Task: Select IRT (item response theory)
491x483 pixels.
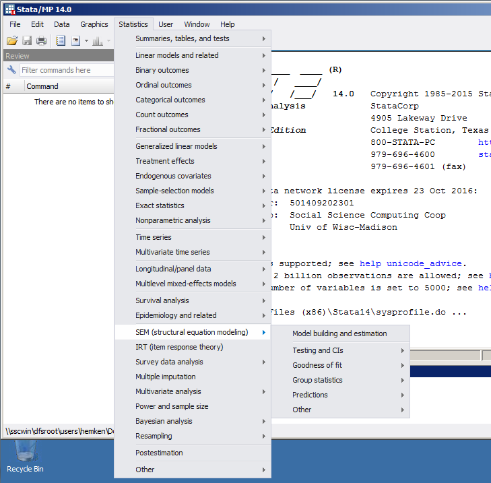Action: pos(179,347)
